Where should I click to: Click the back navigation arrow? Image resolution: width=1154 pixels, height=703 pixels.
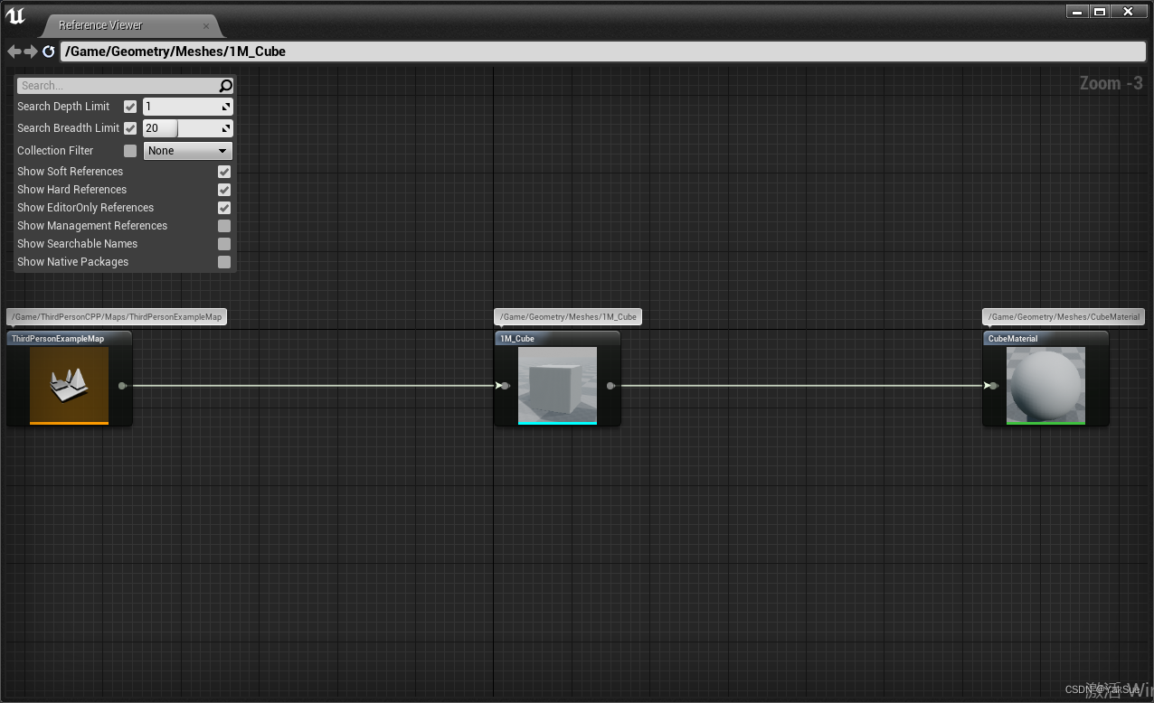[14, 52]
